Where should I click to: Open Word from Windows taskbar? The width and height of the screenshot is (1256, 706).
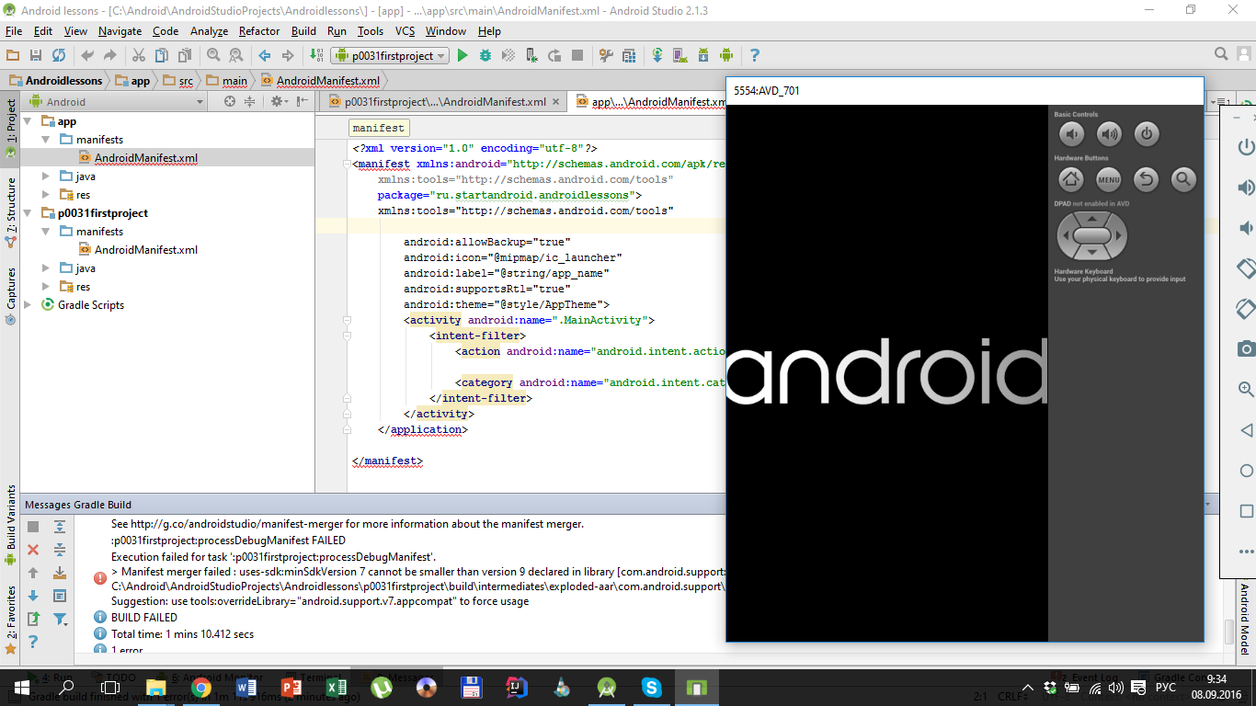click(246, 688)
